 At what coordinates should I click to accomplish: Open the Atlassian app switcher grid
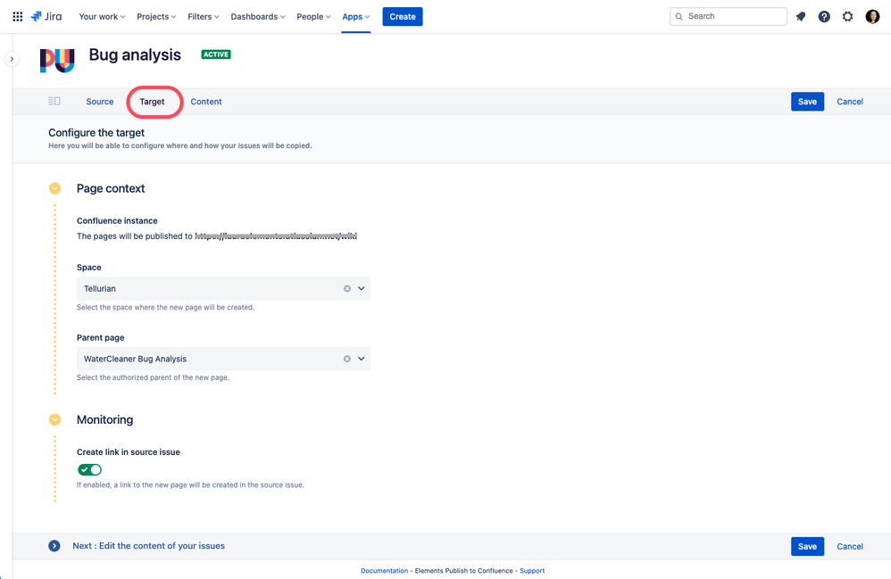[17, 16]
